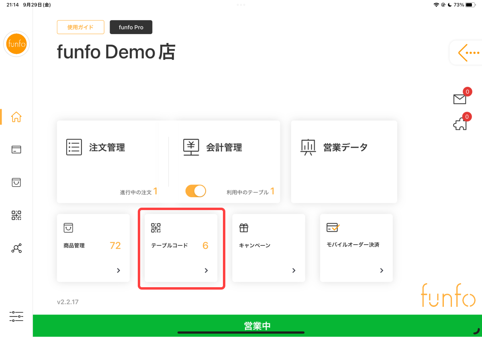The height and width of the screenshot is (337, 482).
Task: Open 注文管理 order management
Action: (x=112, y=162)
